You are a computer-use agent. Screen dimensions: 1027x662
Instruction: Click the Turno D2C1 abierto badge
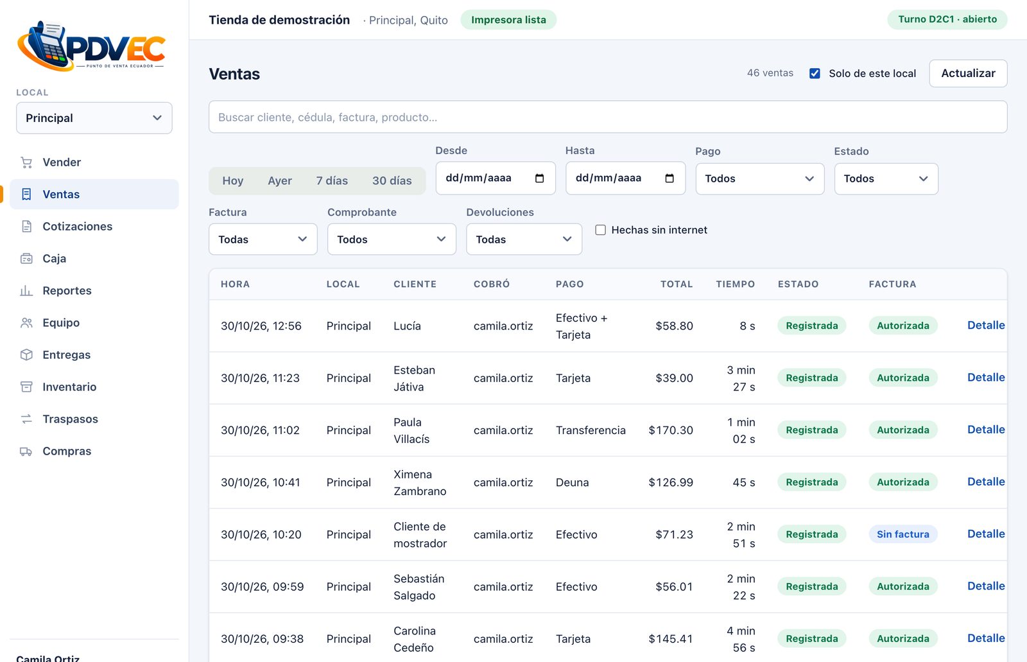coord(947,19)
